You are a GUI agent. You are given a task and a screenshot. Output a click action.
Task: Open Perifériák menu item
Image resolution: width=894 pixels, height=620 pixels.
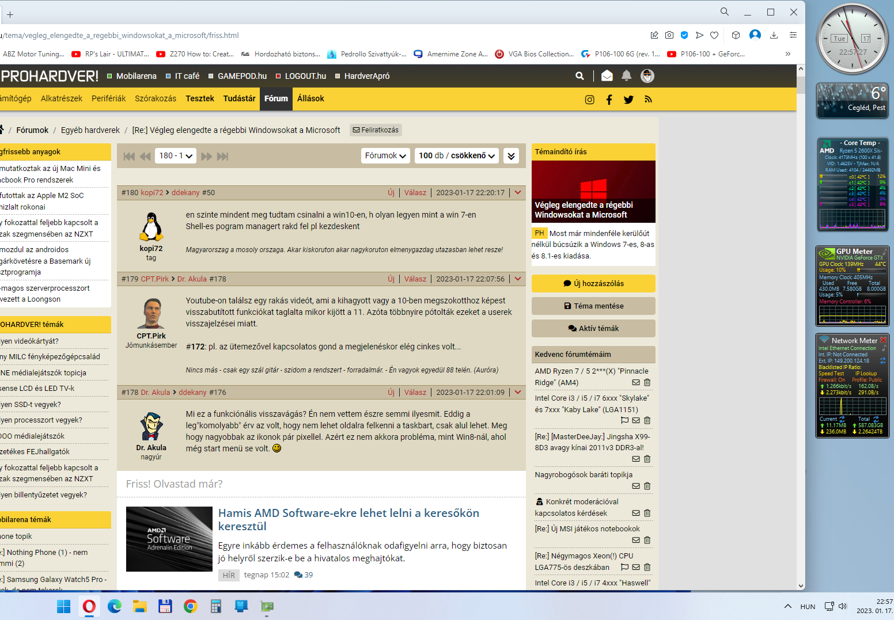click(109, 98)
